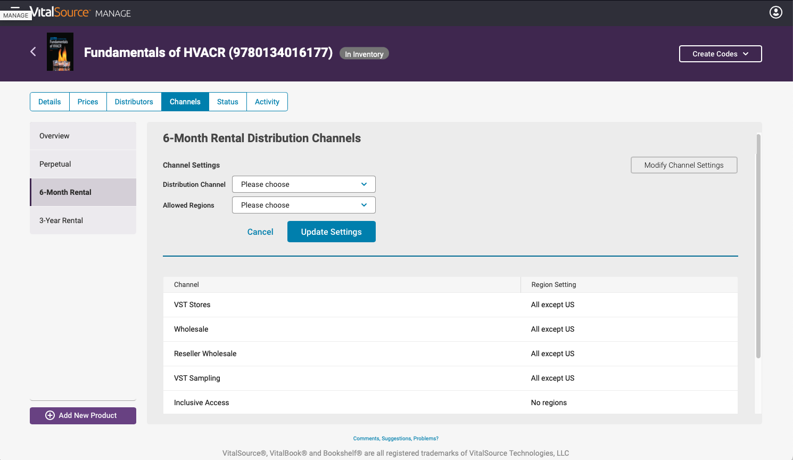793x460 pixels.
Task: Select the Inclusive Access channel row
Action: [450, 402]
